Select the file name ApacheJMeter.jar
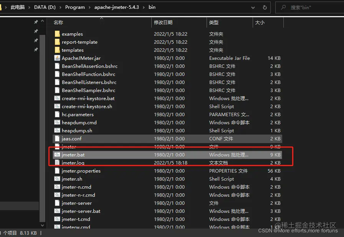344x237 pixels. tap(81, 58)
